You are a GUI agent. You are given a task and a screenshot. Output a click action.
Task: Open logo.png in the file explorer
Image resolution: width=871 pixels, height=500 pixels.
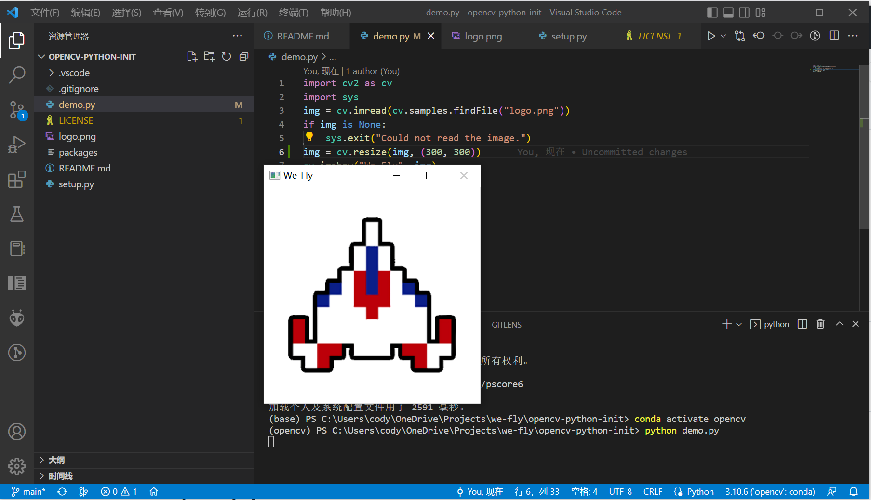click(x=77, y=136)
